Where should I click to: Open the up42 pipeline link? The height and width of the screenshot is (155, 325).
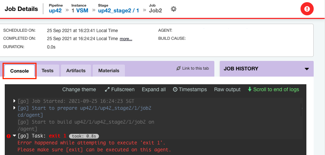pyautogui.click(x=56, y=11)
